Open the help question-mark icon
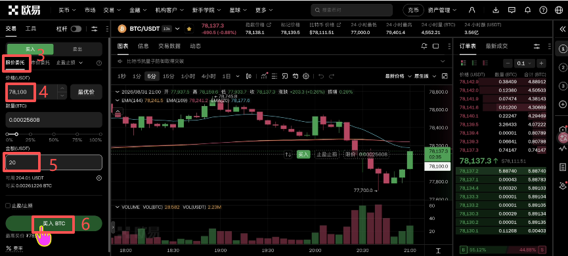The width and height of the screenshot is (568, 256). [543, 10]
